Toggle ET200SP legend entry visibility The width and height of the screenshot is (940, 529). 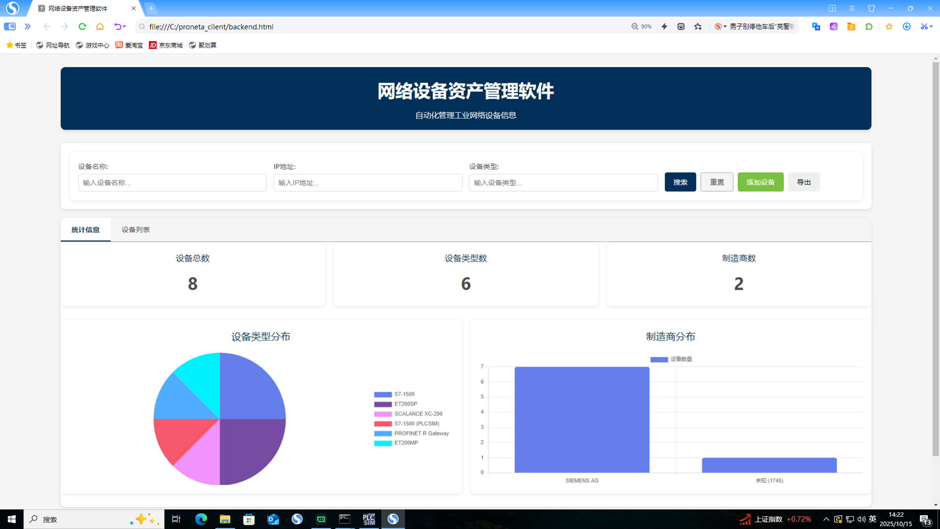[405, 404]
